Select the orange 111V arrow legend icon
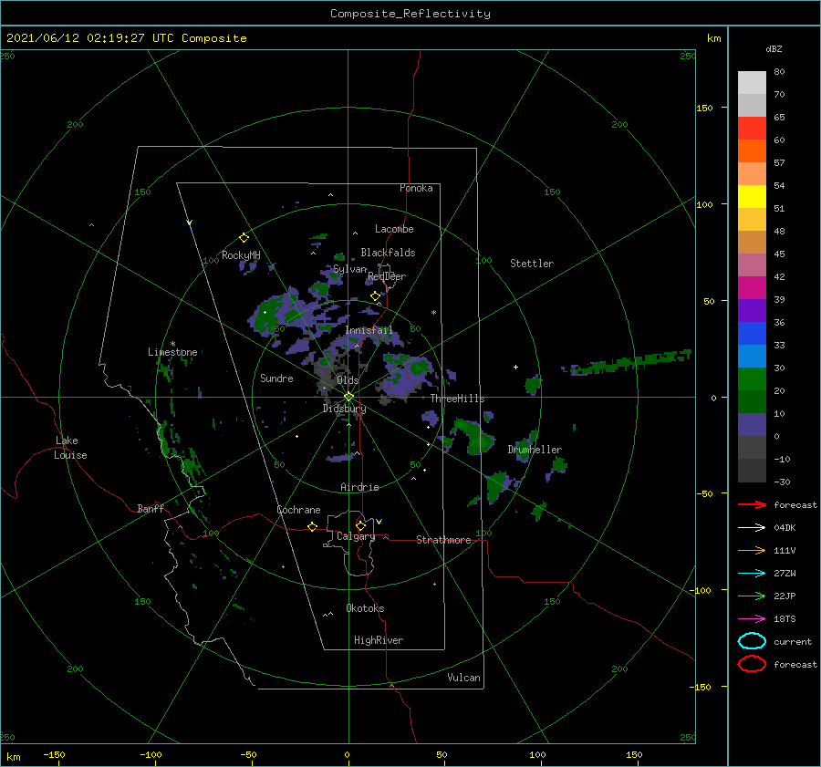This screenshot has height=767, width=821. pos(752,550)
